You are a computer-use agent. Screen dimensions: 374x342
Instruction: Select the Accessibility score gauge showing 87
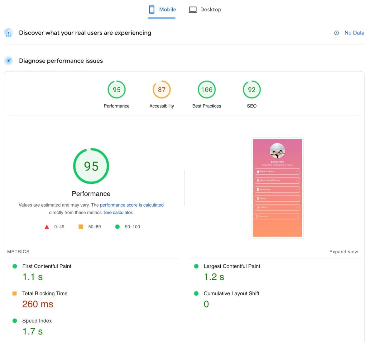pos(161,89)
